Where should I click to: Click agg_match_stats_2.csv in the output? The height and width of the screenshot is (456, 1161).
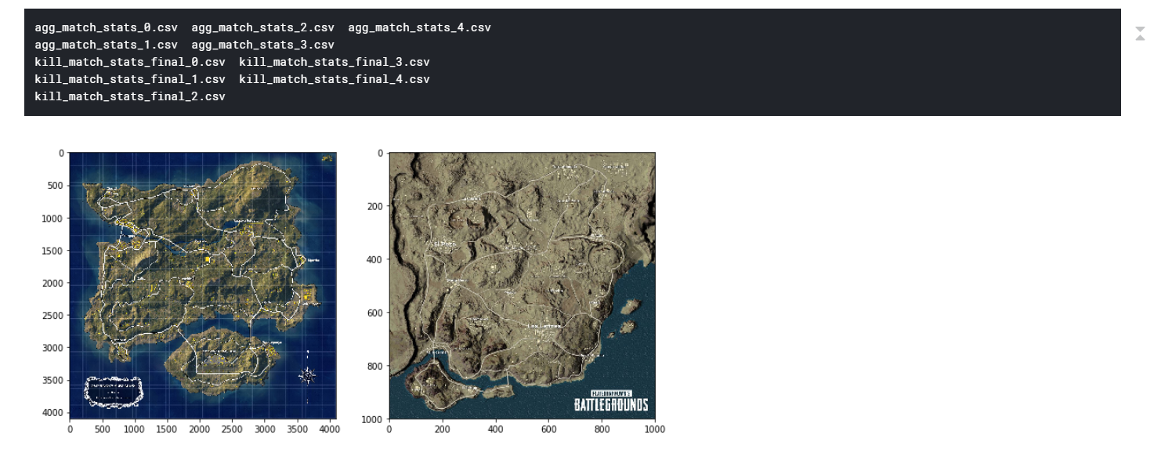click(262, 27)
